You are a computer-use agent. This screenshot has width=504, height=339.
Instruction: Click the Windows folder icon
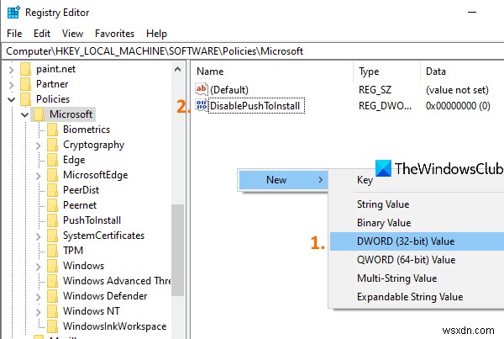(52, 266)
